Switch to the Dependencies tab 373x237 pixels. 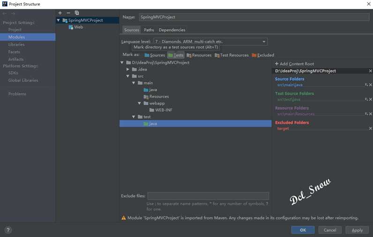coord(172,30)
